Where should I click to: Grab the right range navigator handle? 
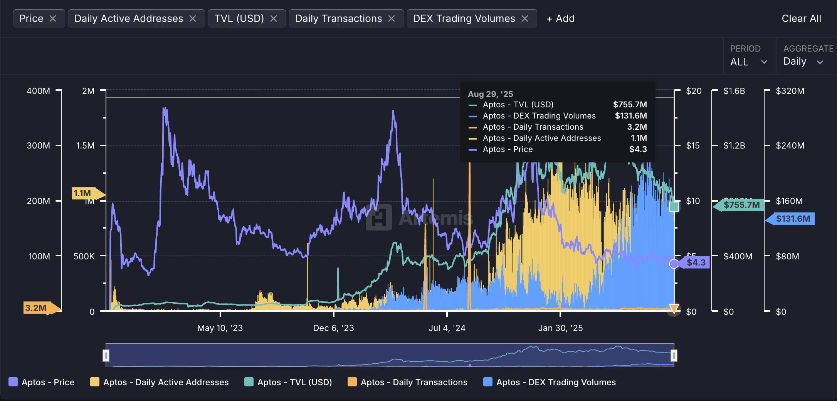(674, 355)
